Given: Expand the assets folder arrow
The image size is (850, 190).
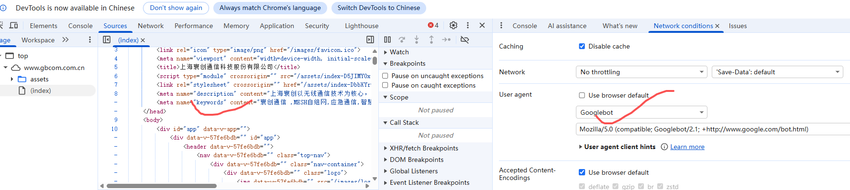Looking at the screenshot, I should (x=12, y=79).
